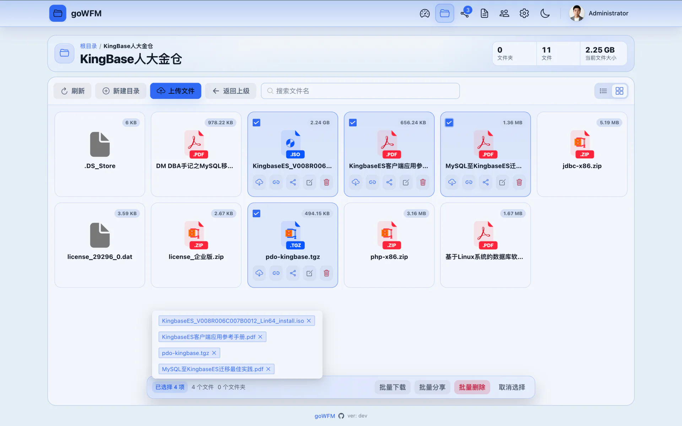
Task: Copy link for pdo-kingbase.tgz
Action: point(276,273)
